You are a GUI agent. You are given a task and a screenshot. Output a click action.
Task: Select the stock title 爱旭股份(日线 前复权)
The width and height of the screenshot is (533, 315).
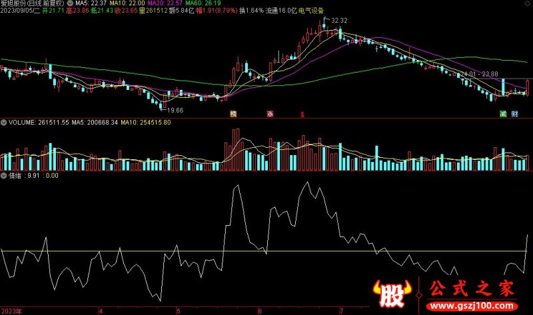pos(32,3)
